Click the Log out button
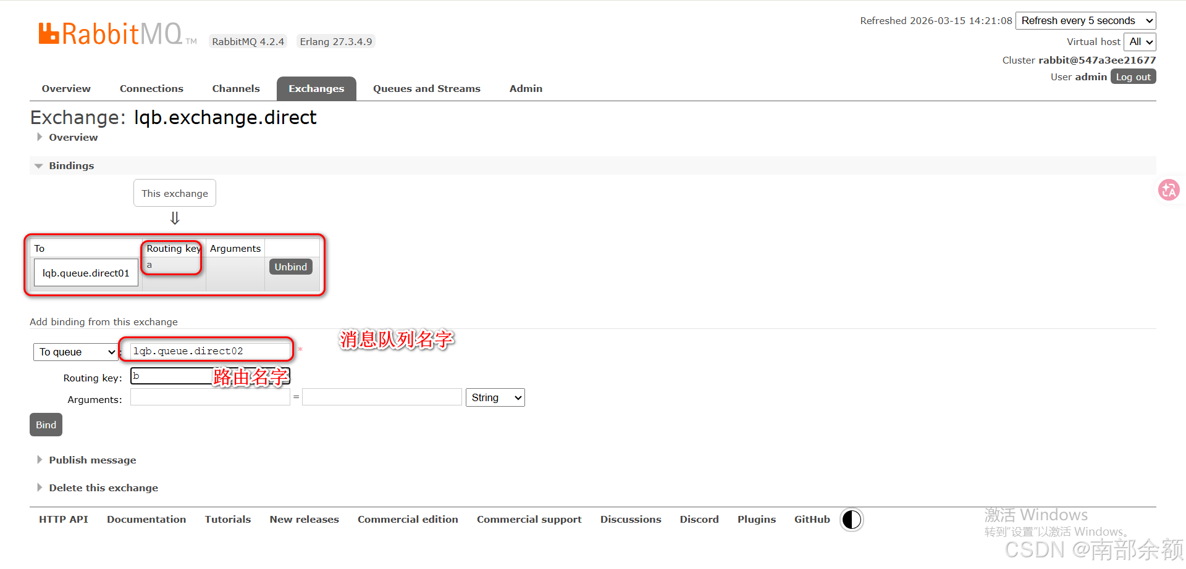Screen dimensions: 1186x569 (1133, 77)
